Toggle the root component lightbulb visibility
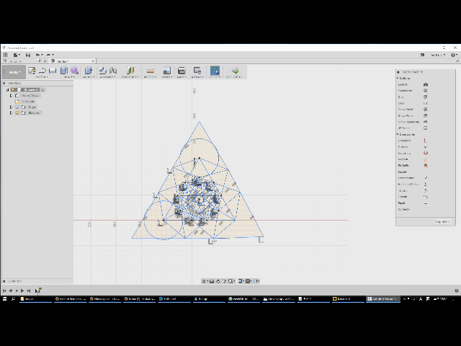The height and width of the screenshot is (346, 461). point(13,89)
